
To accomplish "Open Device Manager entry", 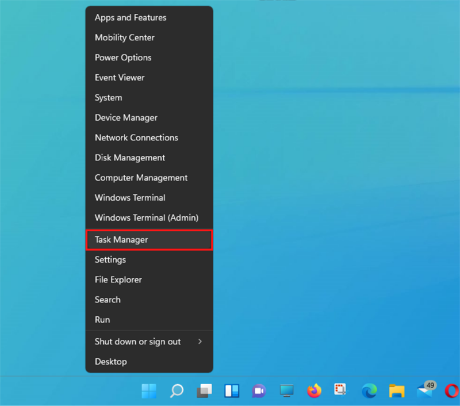I will 149,118.
